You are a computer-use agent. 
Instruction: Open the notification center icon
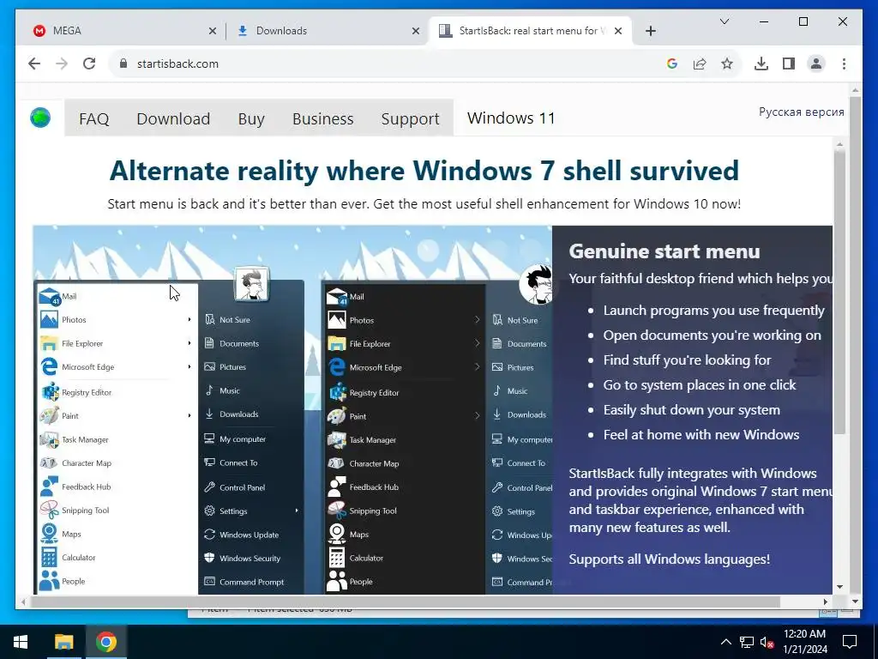tap(850, 642)
